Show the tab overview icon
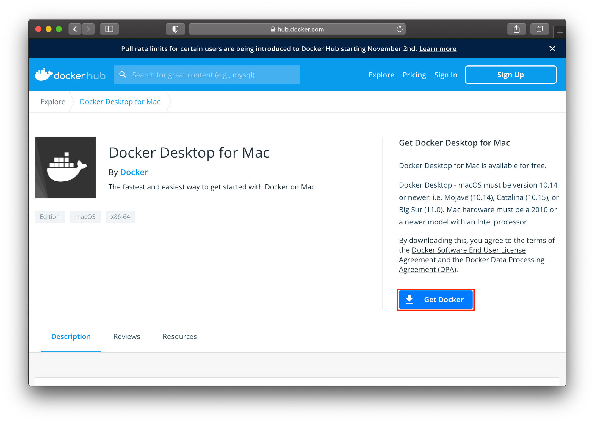 (x=540, y=29)
